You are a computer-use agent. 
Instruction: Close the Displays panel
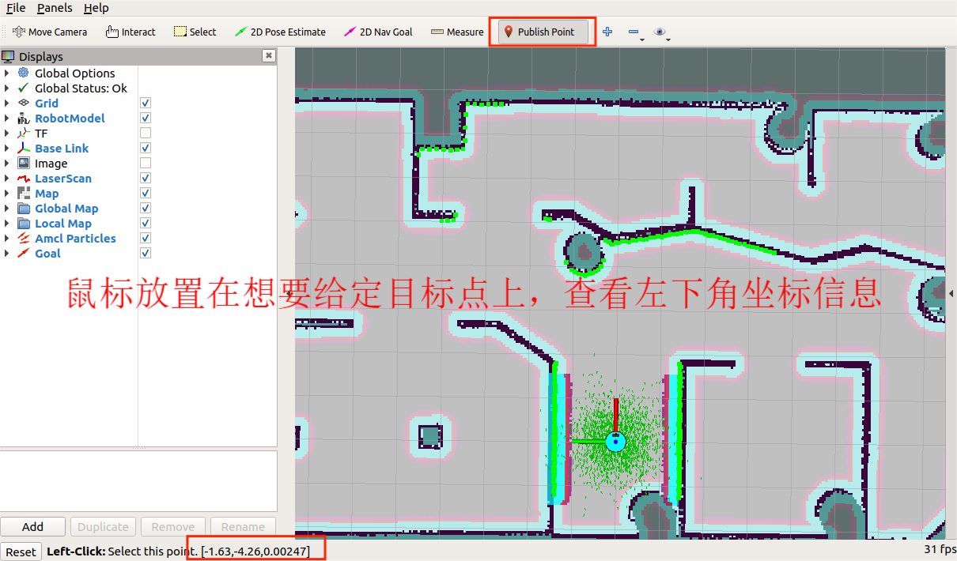coord(269,56)
